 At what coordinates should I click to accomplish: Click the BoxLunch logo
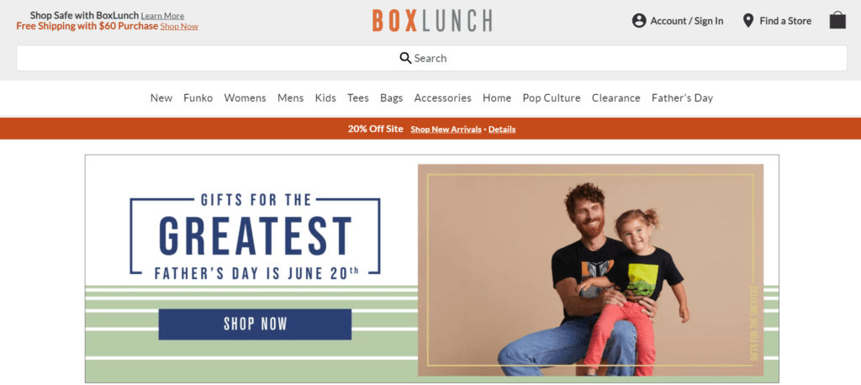pyautogui.click(x=431, y=21)
